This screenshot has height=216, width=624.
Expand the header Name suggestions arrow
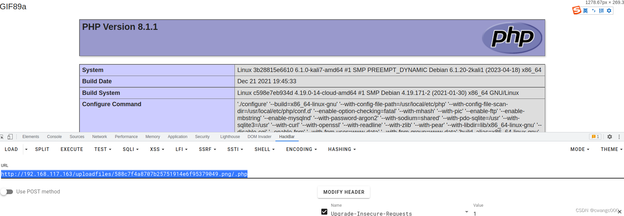pyautogui.click(x=466, y=212)
